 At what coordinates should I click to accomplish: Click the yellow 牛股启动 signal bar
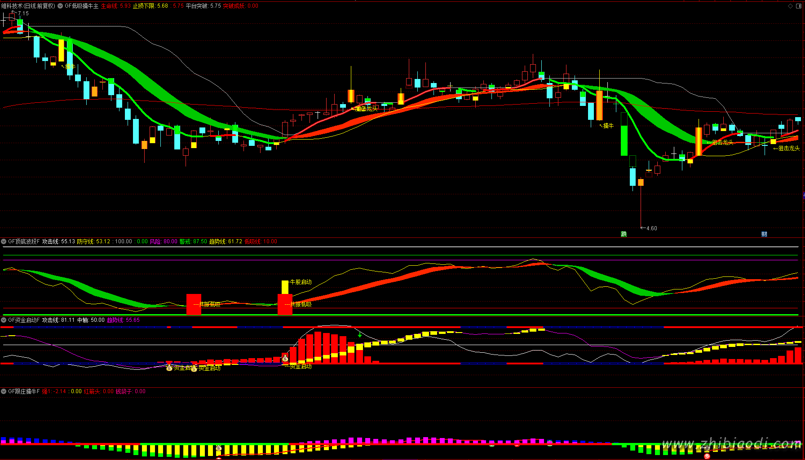285,287
